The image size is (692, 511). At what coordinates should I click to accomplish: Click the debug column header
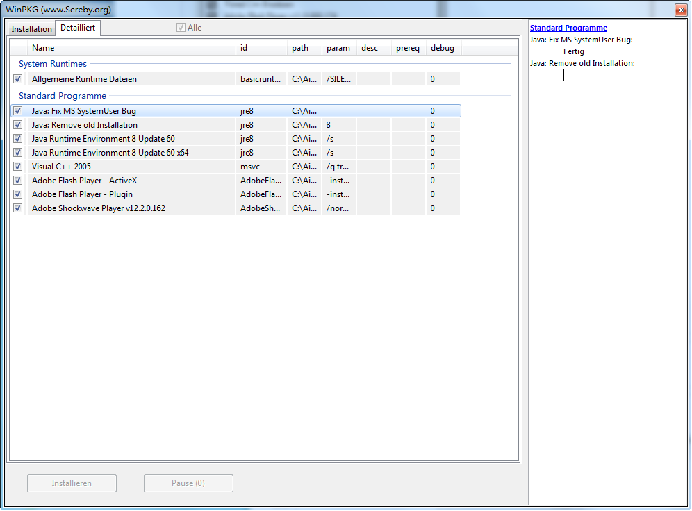coord(443,48)
